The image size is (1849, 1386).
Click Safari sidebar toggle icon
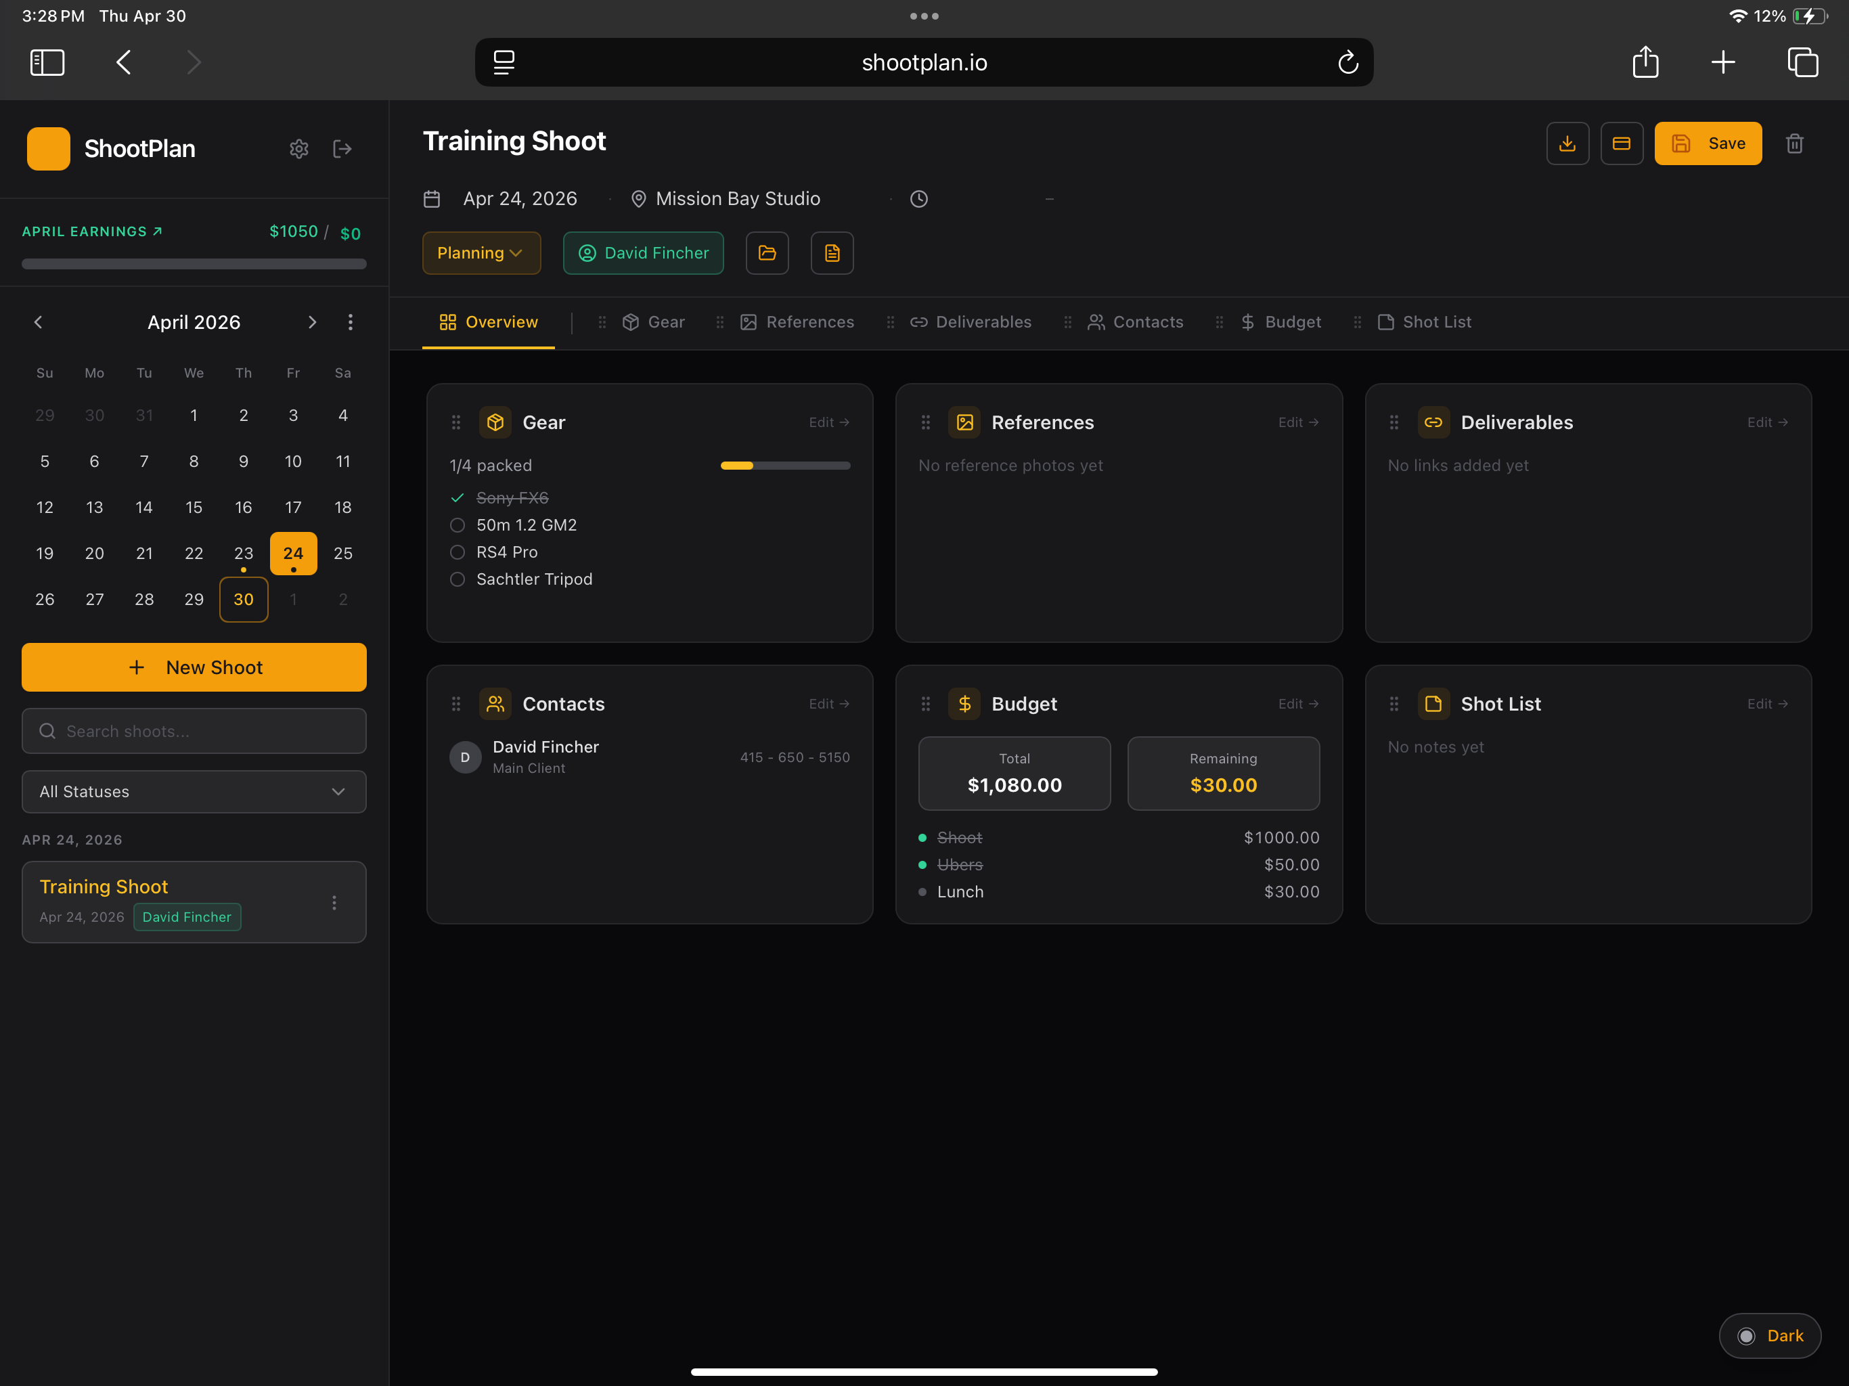click(x=47, y=62)
